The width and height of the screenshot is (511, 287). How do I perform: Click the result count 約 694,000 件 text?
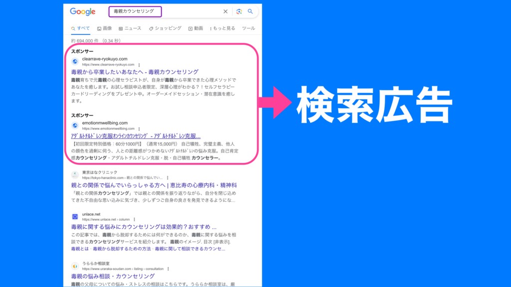coord(96,41)
